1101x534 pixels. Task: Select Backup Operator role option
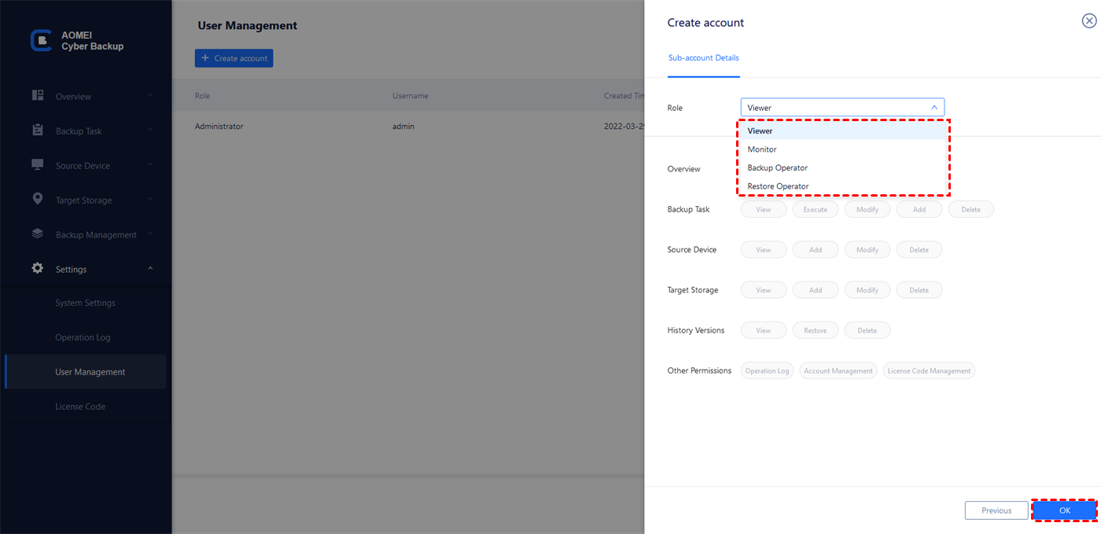(777, 168)
